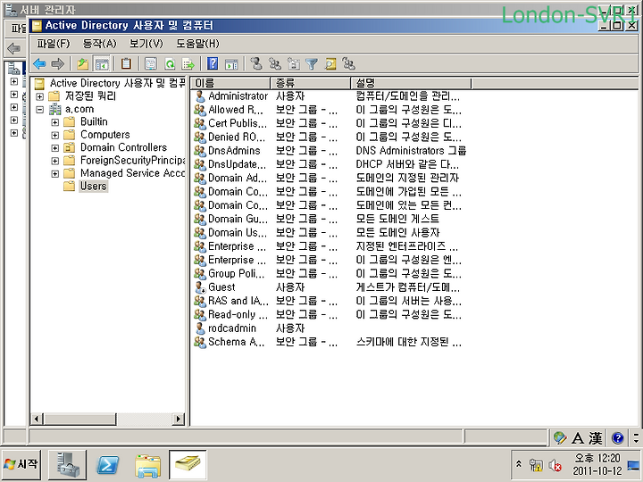Click Active Directory taskbar button
This screenshot has height=482, width=643.
[188, 464]
